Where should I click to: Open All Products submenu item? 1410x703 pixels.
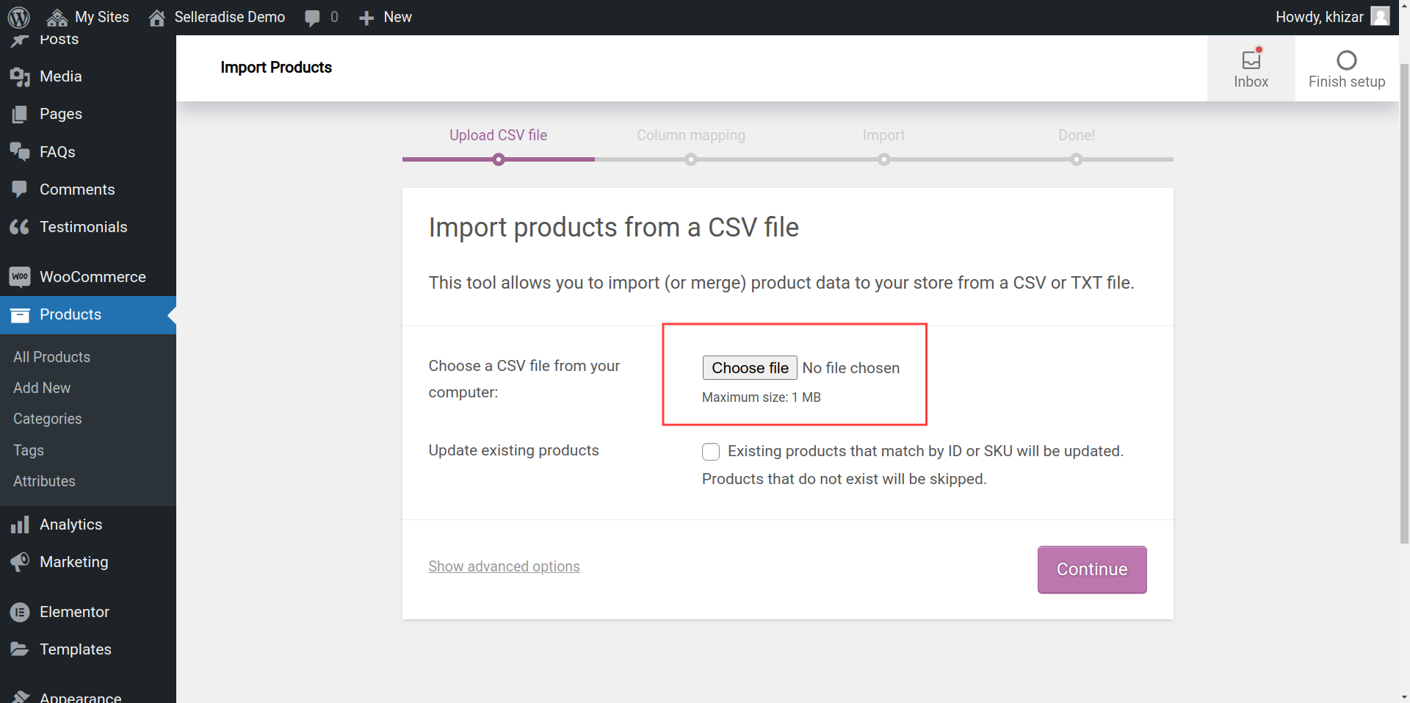[51, 357]
